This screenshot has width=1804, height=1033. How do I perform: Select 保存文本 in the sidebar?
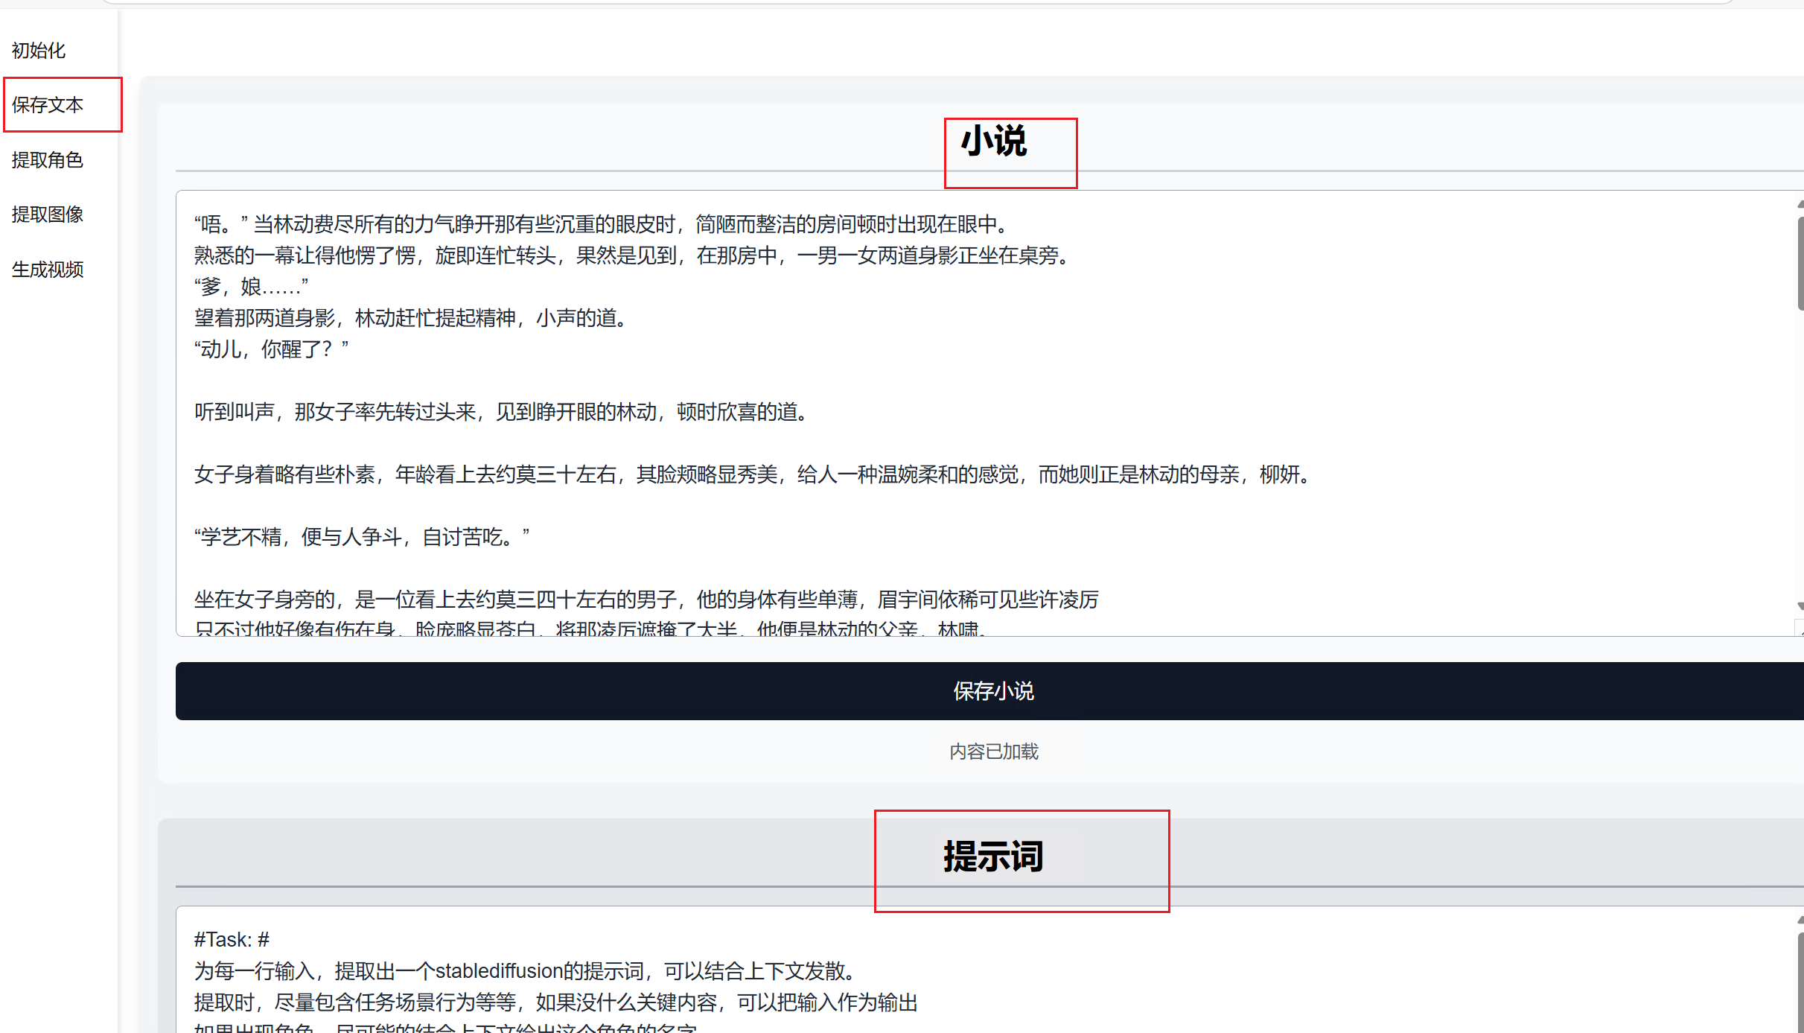point(48,105)
